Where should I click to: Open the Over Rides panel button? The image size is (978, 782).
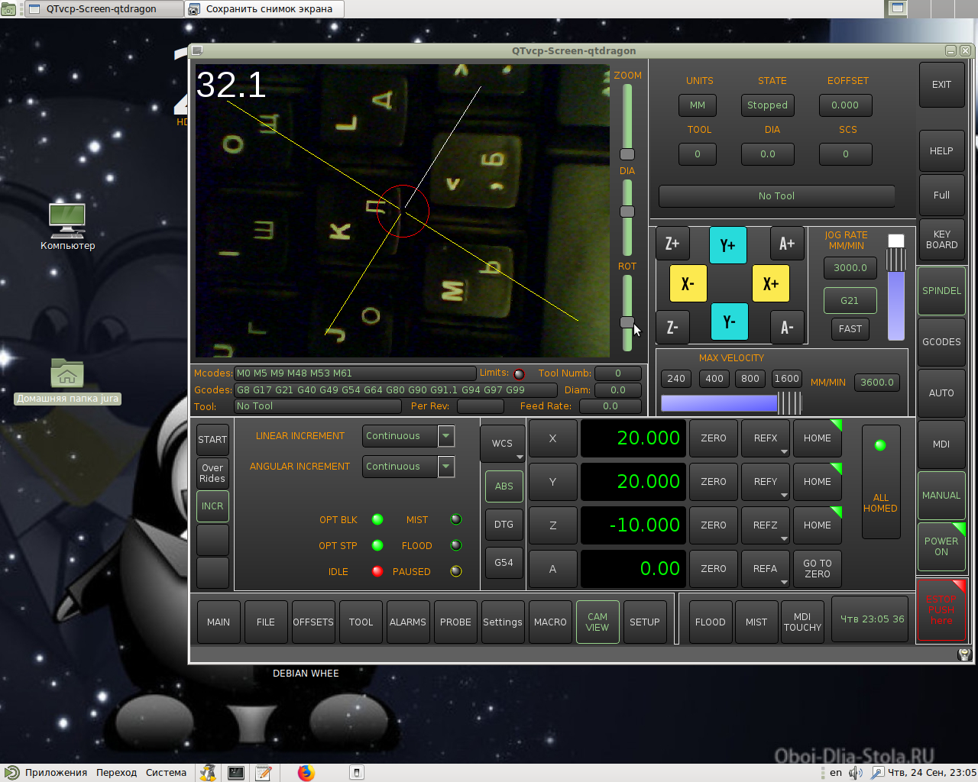click(x=212, y=473)
